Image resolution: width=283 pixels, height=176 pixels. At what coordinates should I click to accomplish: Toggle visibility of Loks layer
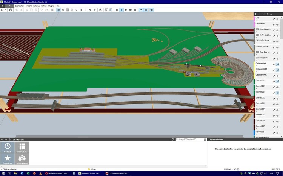277,19
